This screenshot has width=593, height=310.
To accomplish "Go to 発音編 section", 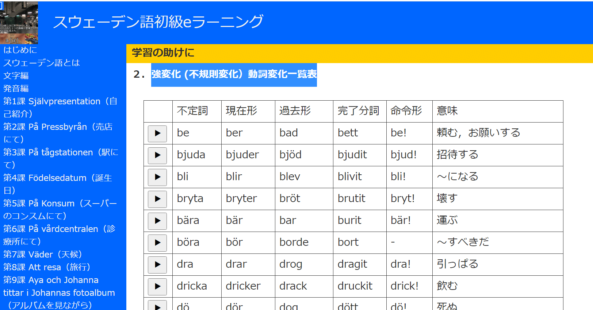I will point(16,88).
